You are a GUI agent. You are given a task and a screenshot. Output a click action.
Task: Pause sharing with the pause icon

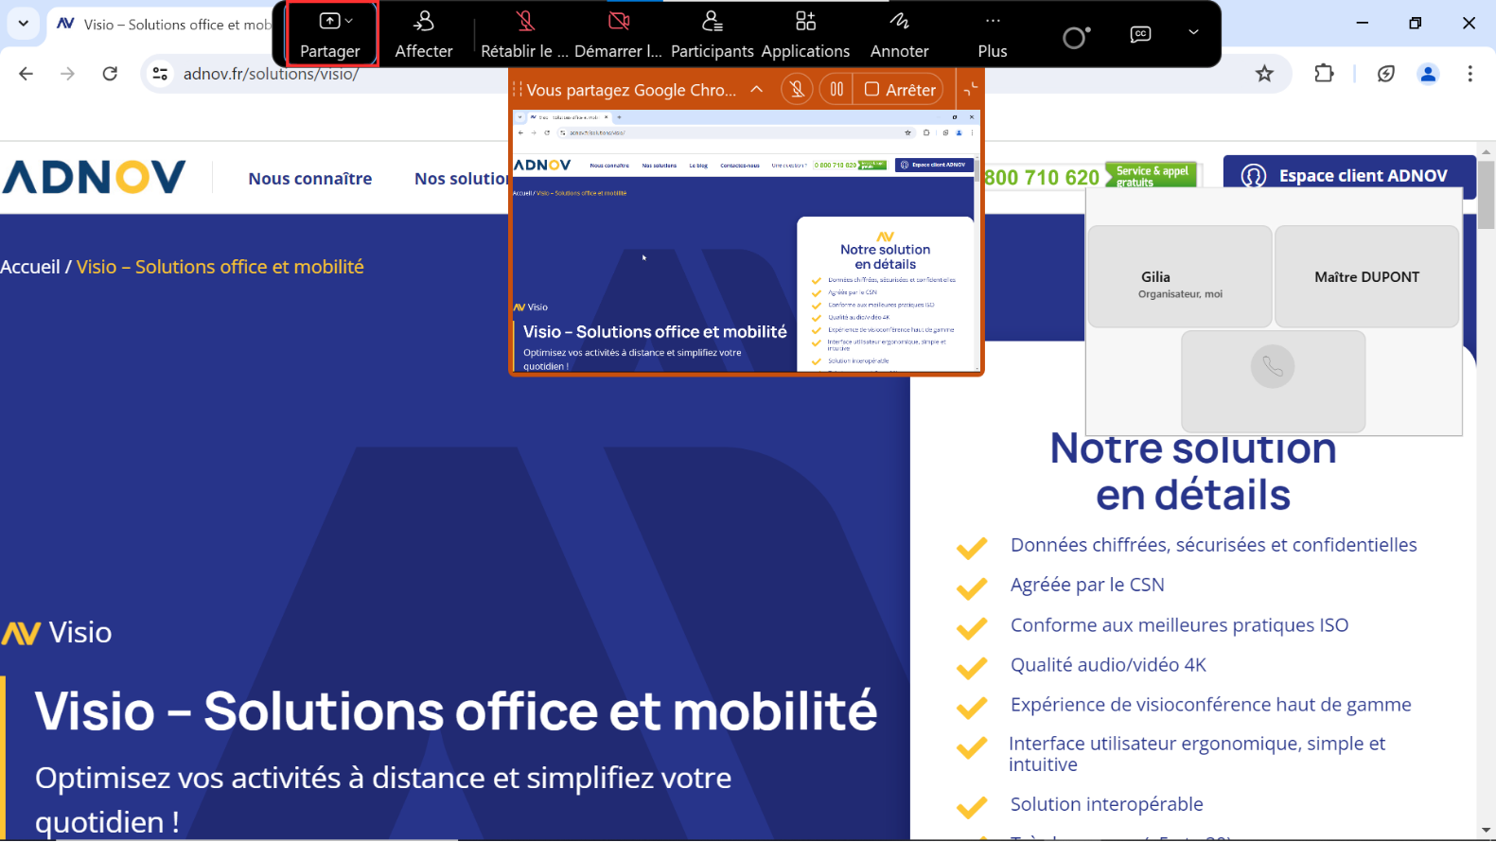tap(836, 89)
